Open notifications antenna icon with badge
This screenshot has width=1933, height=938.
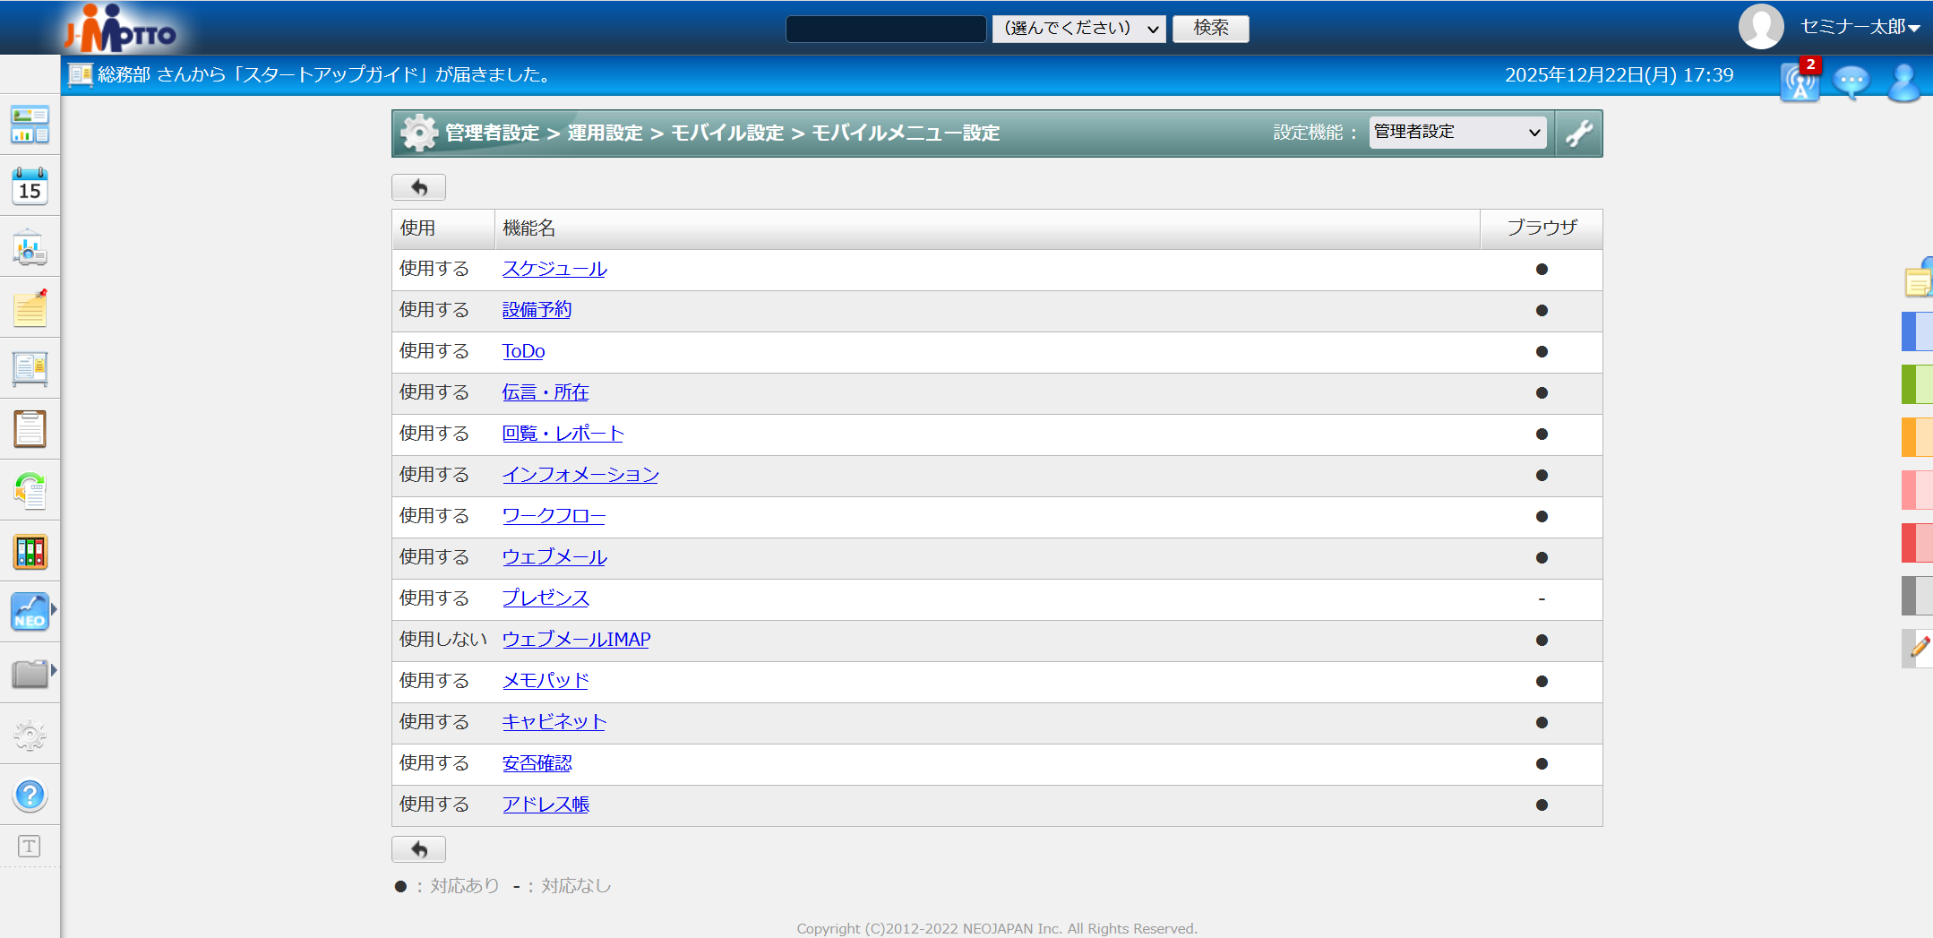1800,82
